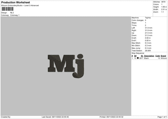
Task: Click the Height value 1.69 in
Action: (164, 7)
